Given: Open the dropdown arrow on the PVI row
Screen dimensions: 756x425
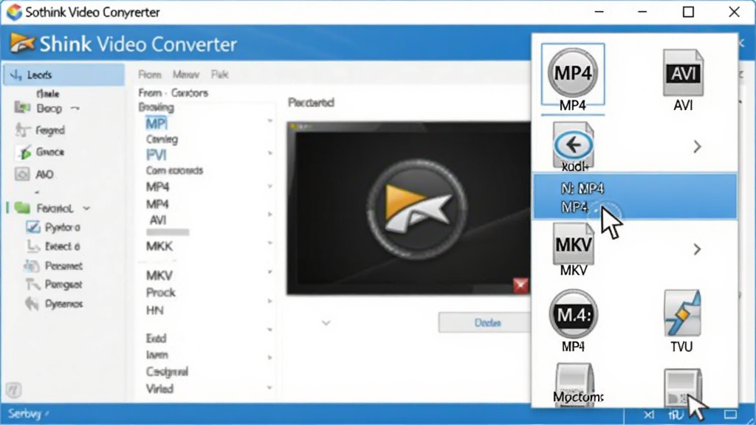Looking at the screenshot, I should click(x=270, y=153).
